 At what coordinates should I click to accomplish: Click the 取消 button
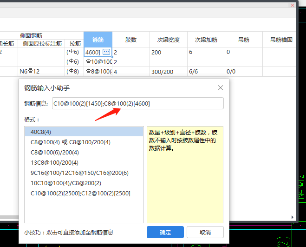[x=205, y=232]
